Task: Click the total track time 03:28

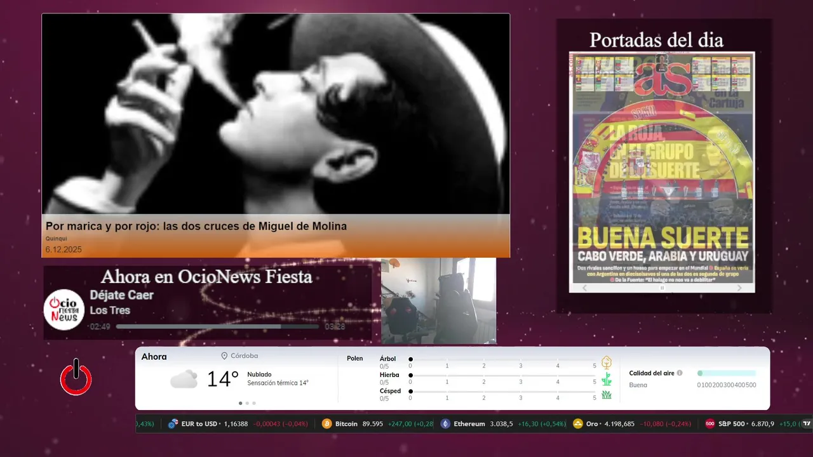Action: [335, 327]
